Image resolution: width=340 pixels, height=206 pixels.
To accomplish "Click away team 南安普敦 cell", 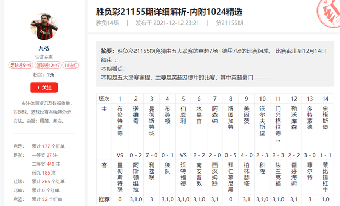I will click(x=199, y=177).
